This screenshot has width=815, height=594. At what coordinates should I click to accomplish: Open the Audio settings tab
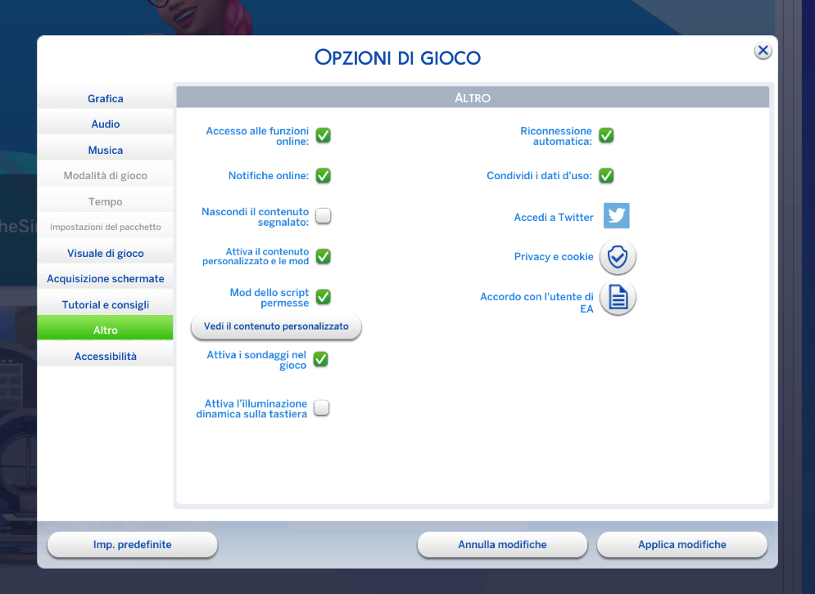105,124
